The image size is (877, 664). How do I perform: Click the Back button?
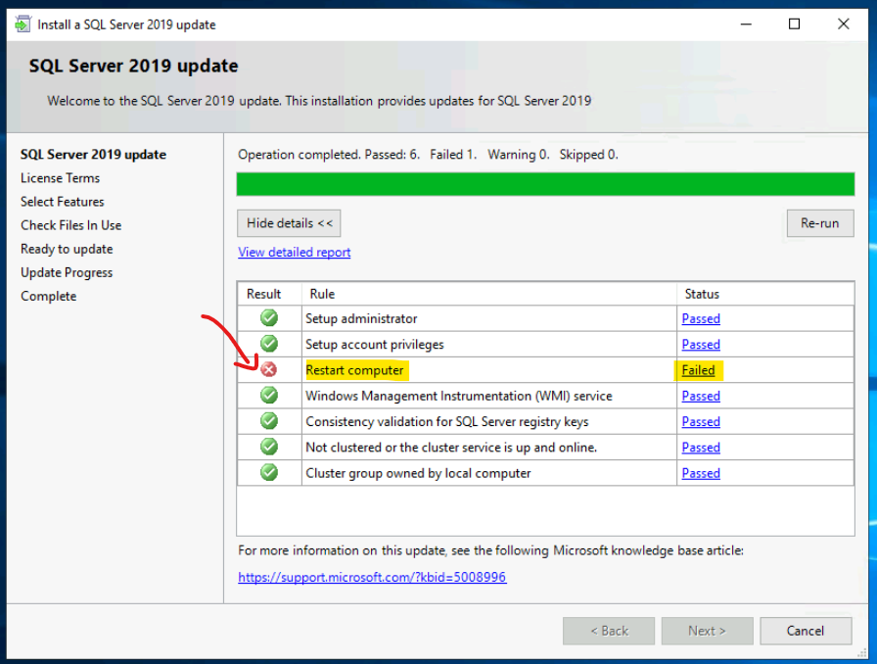point(609,631)
